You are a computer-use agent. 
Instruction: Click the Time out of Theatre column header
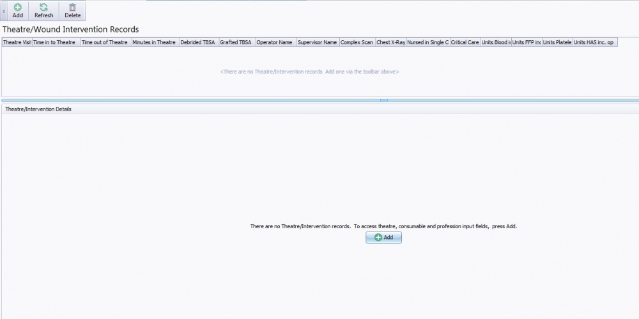pyautogui.click(x=105, y=42)
